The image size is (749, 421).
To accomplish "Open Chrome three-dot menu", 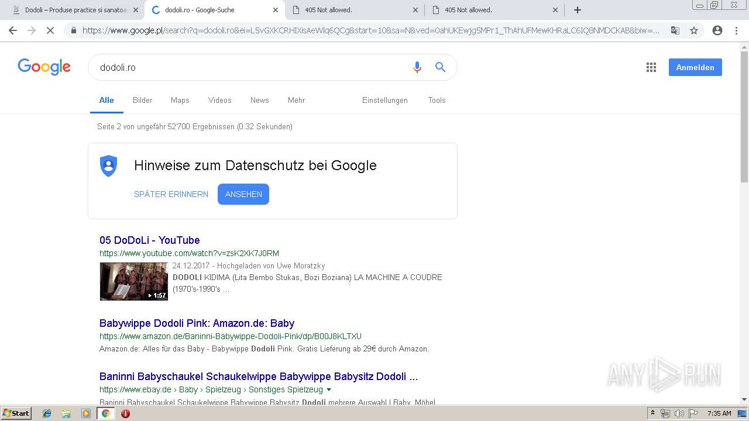I will [736, 30].
